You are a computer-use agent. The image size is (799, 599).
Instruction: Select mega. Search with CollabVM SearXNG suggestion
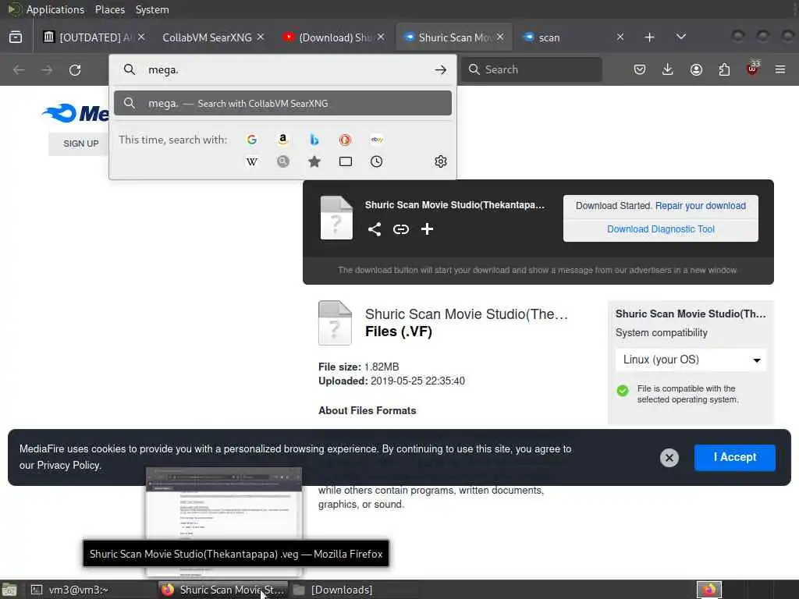282,104
